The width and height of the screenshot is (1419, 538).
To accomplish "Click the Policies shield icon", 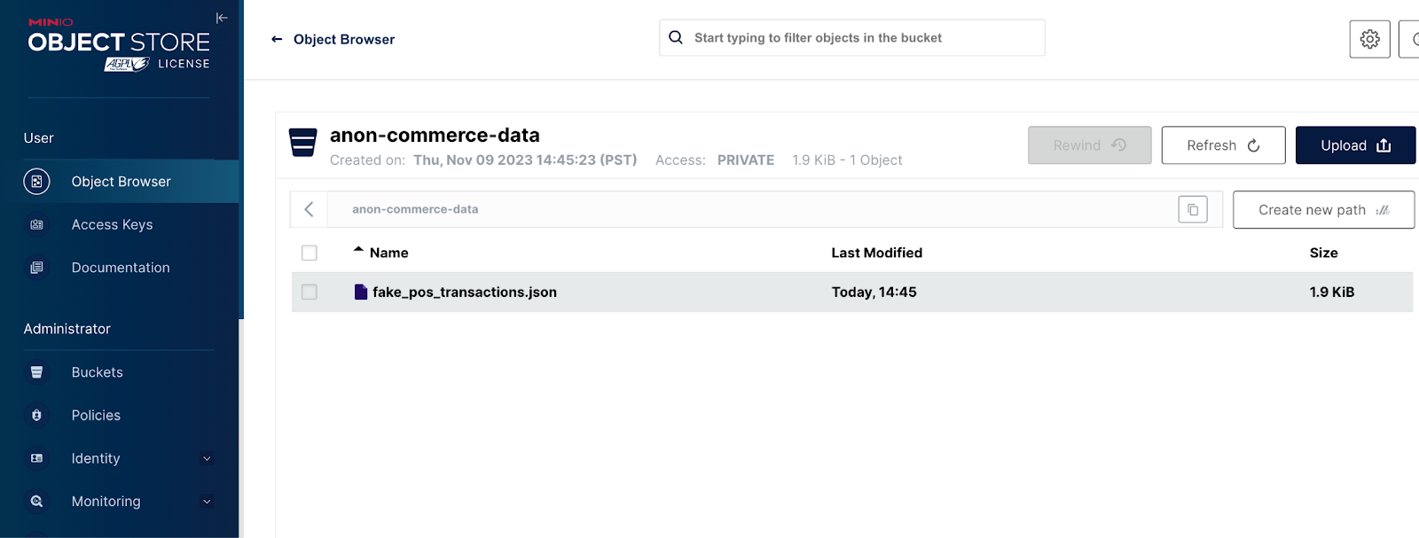I will pyautogui.click(x=36, y=415).
